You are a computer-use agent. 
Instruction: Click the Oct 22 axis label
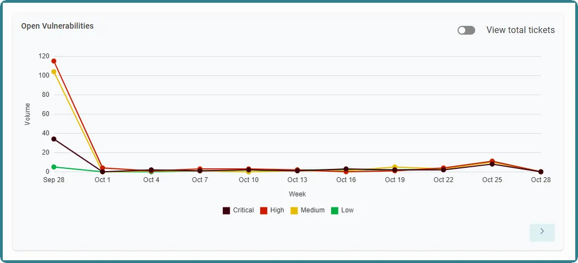[443, 180]
